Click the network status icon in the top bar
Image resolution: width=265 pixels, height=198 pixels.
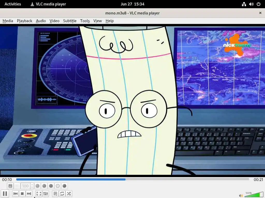tap(244, 4)
